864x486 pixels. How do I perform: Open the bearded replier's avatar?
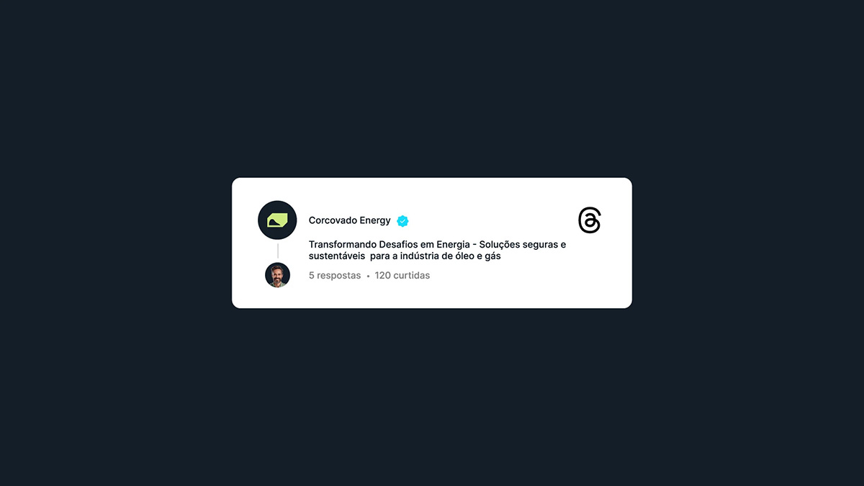point(277,275)
